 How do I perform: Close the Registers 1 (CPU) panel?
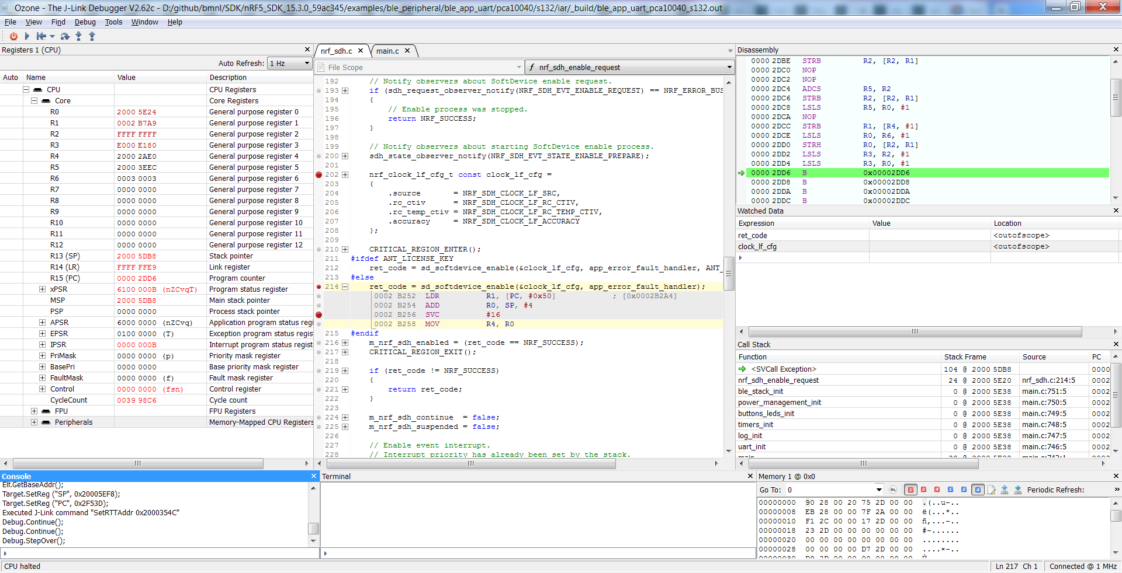(x=307, y=50)
